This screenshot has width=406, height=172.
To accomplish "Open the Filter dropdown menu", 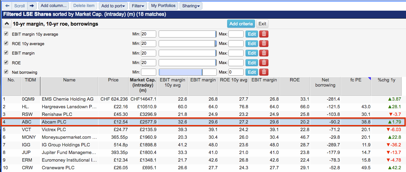I will [x=138, y=6].
